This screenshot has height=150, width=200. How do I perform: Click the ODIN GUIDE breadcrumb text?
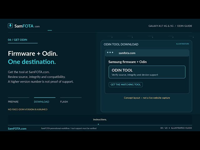point(185,26)
